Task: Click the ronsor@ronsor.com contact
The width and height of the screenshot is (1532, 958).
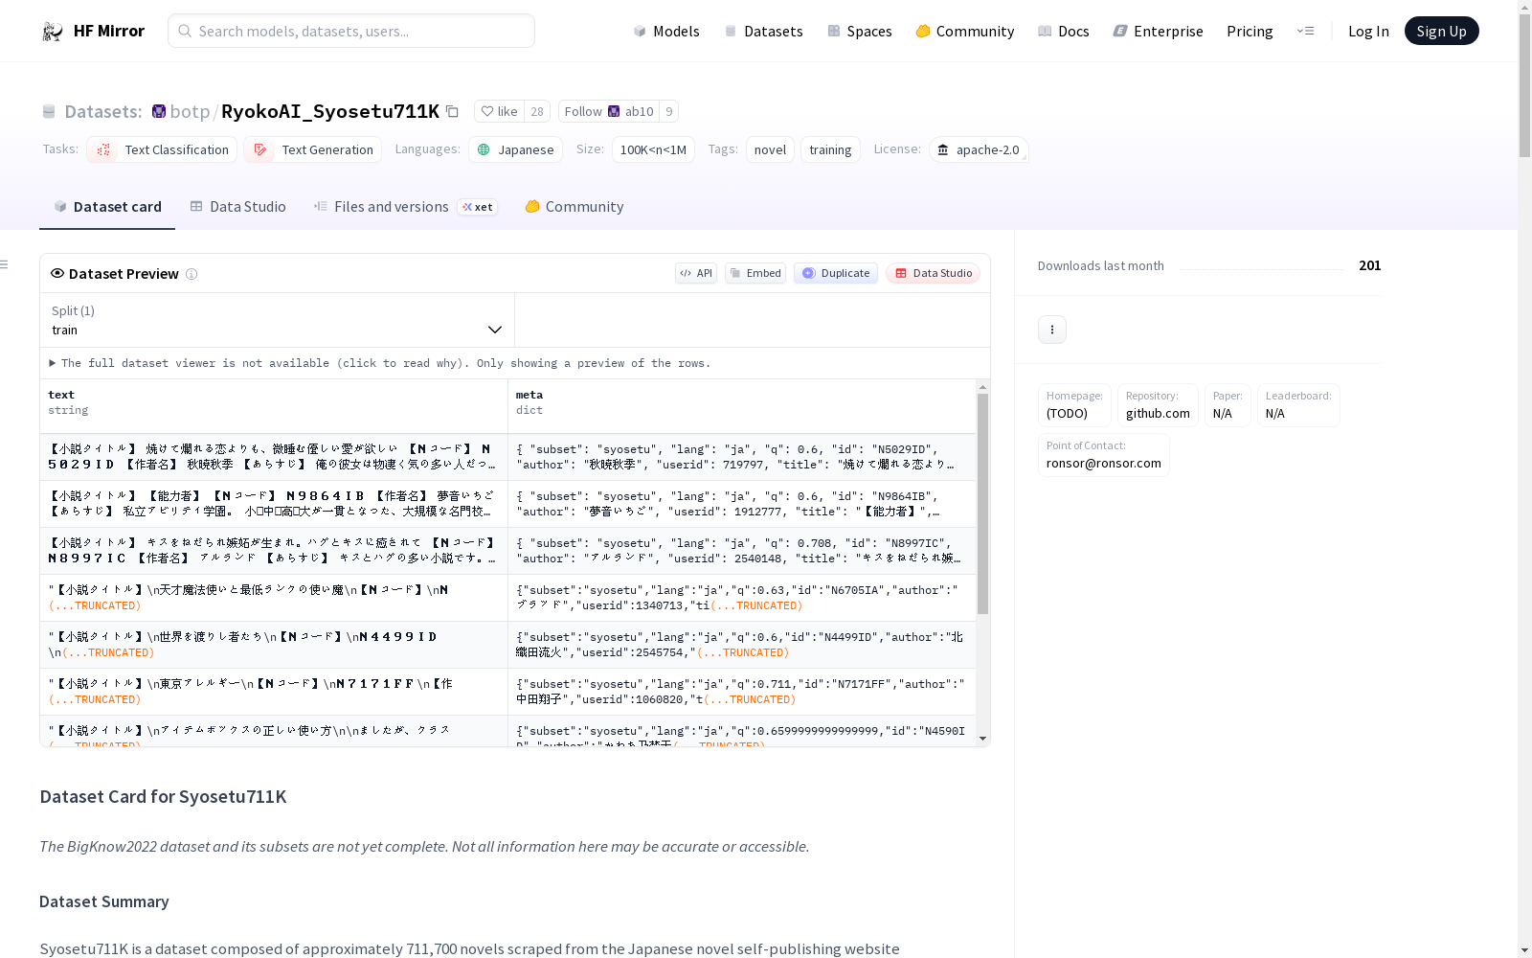Action: [x=1104, y=455]
